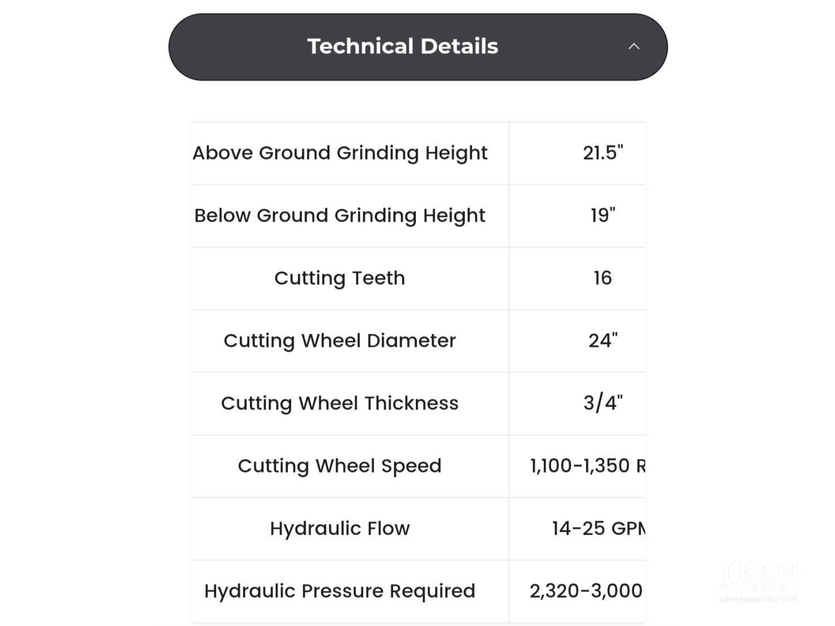Viewport: 835px width, 626px height.
Task: Collapse the Technical Details heading
Action: (402, 47)
